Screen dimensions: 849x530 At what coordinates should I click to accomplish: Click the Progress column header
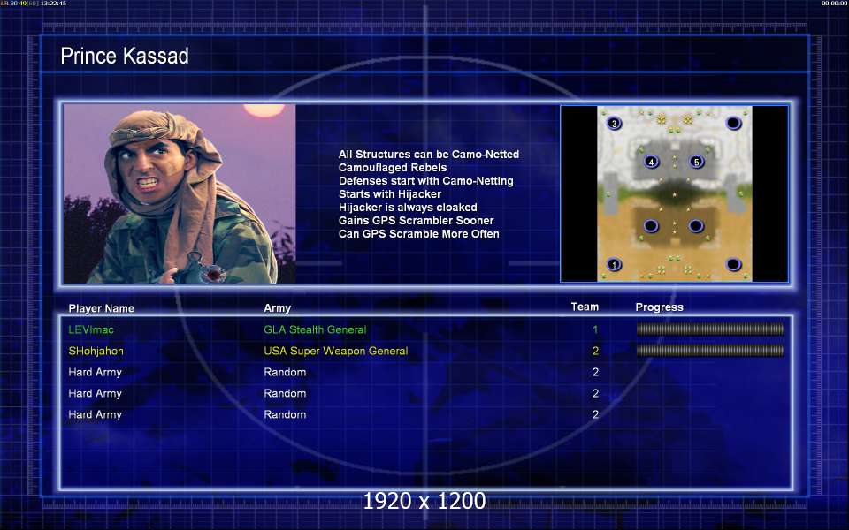click(x=659, y=307)
